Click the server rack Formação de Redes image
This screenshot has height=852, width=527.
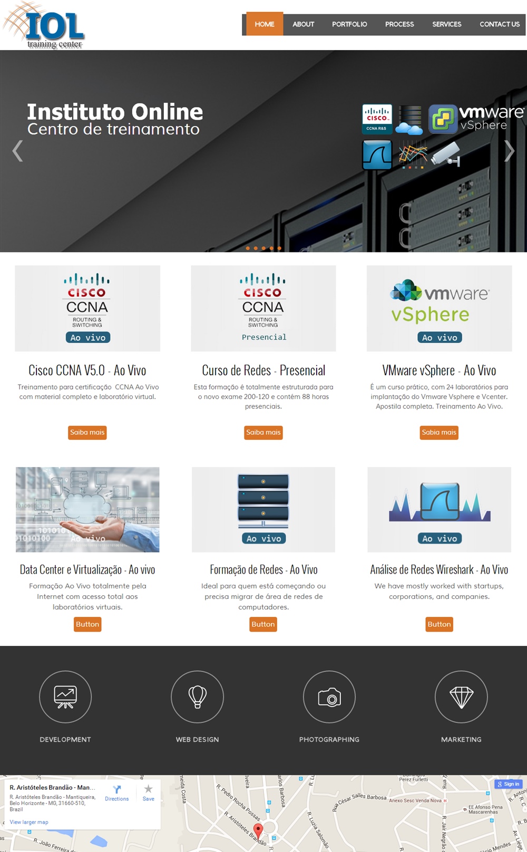(x=263, y=509)
